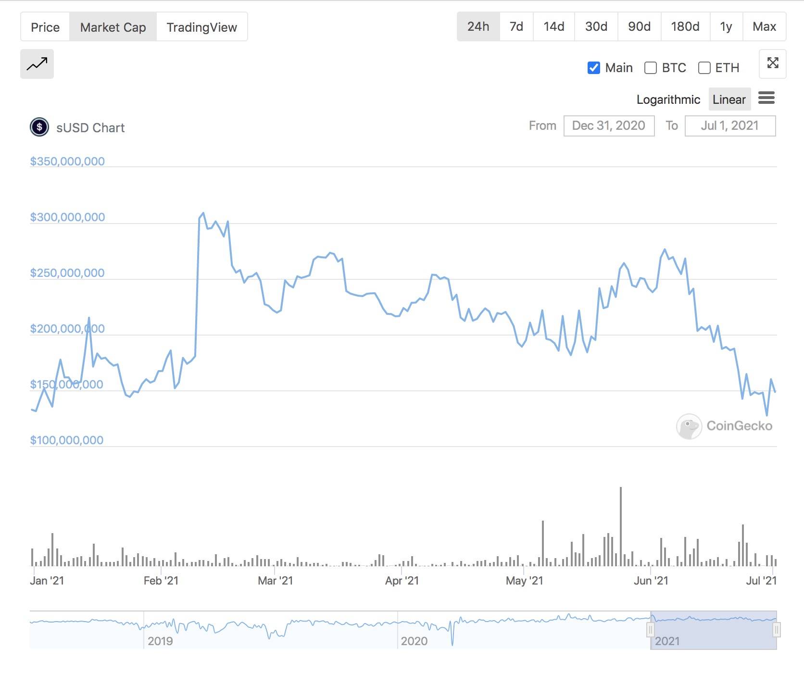
Task: Click the line chart trend icon button
Action: pos(37,64)
